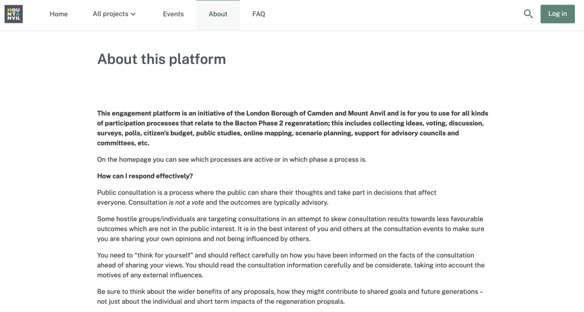The image size is (584, 312).
Task: Click the paragraph starting 'Public consultation is'
Action: pos(266,193)
